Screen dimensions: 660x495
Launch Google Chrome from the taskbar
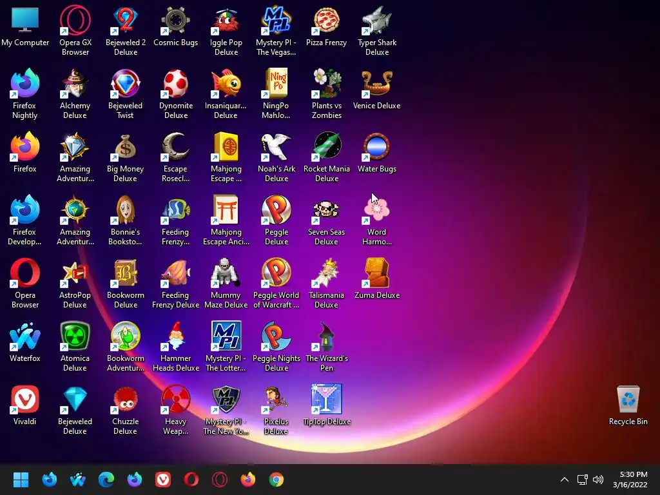[277, 480]
